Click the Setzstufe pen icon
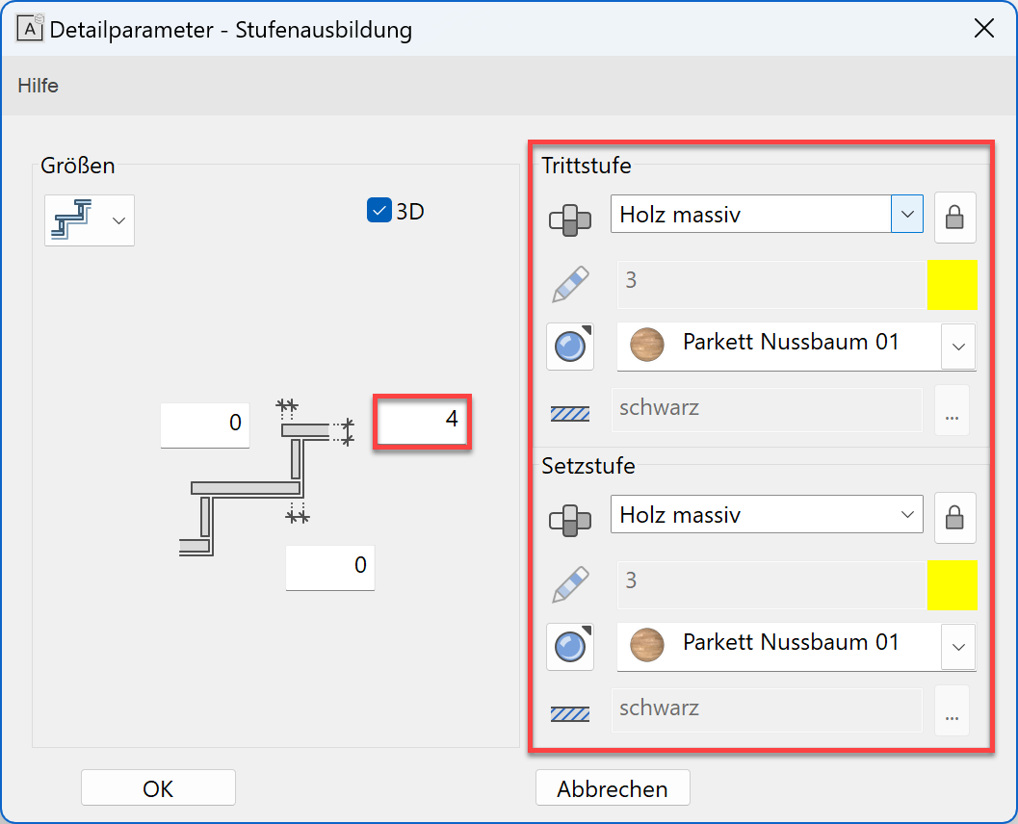Screen dimensions: 1018x824 pyautogui.click(x=569, y=584)
